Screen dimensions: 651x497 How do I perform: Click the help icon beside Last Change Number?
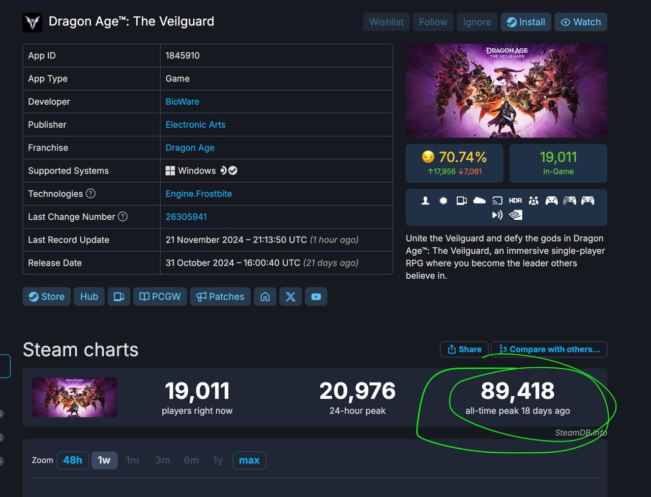click(123, 217)
